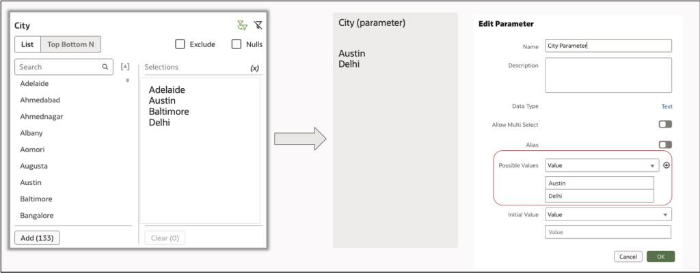The width and height of the screenshot is (700, 273).
Task: Select Ahmedabad in the city list
Action: click(x=40, y=100)
